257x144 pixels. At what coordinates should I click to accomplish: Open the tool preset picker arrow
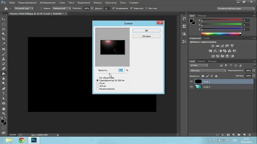[10, 8]
